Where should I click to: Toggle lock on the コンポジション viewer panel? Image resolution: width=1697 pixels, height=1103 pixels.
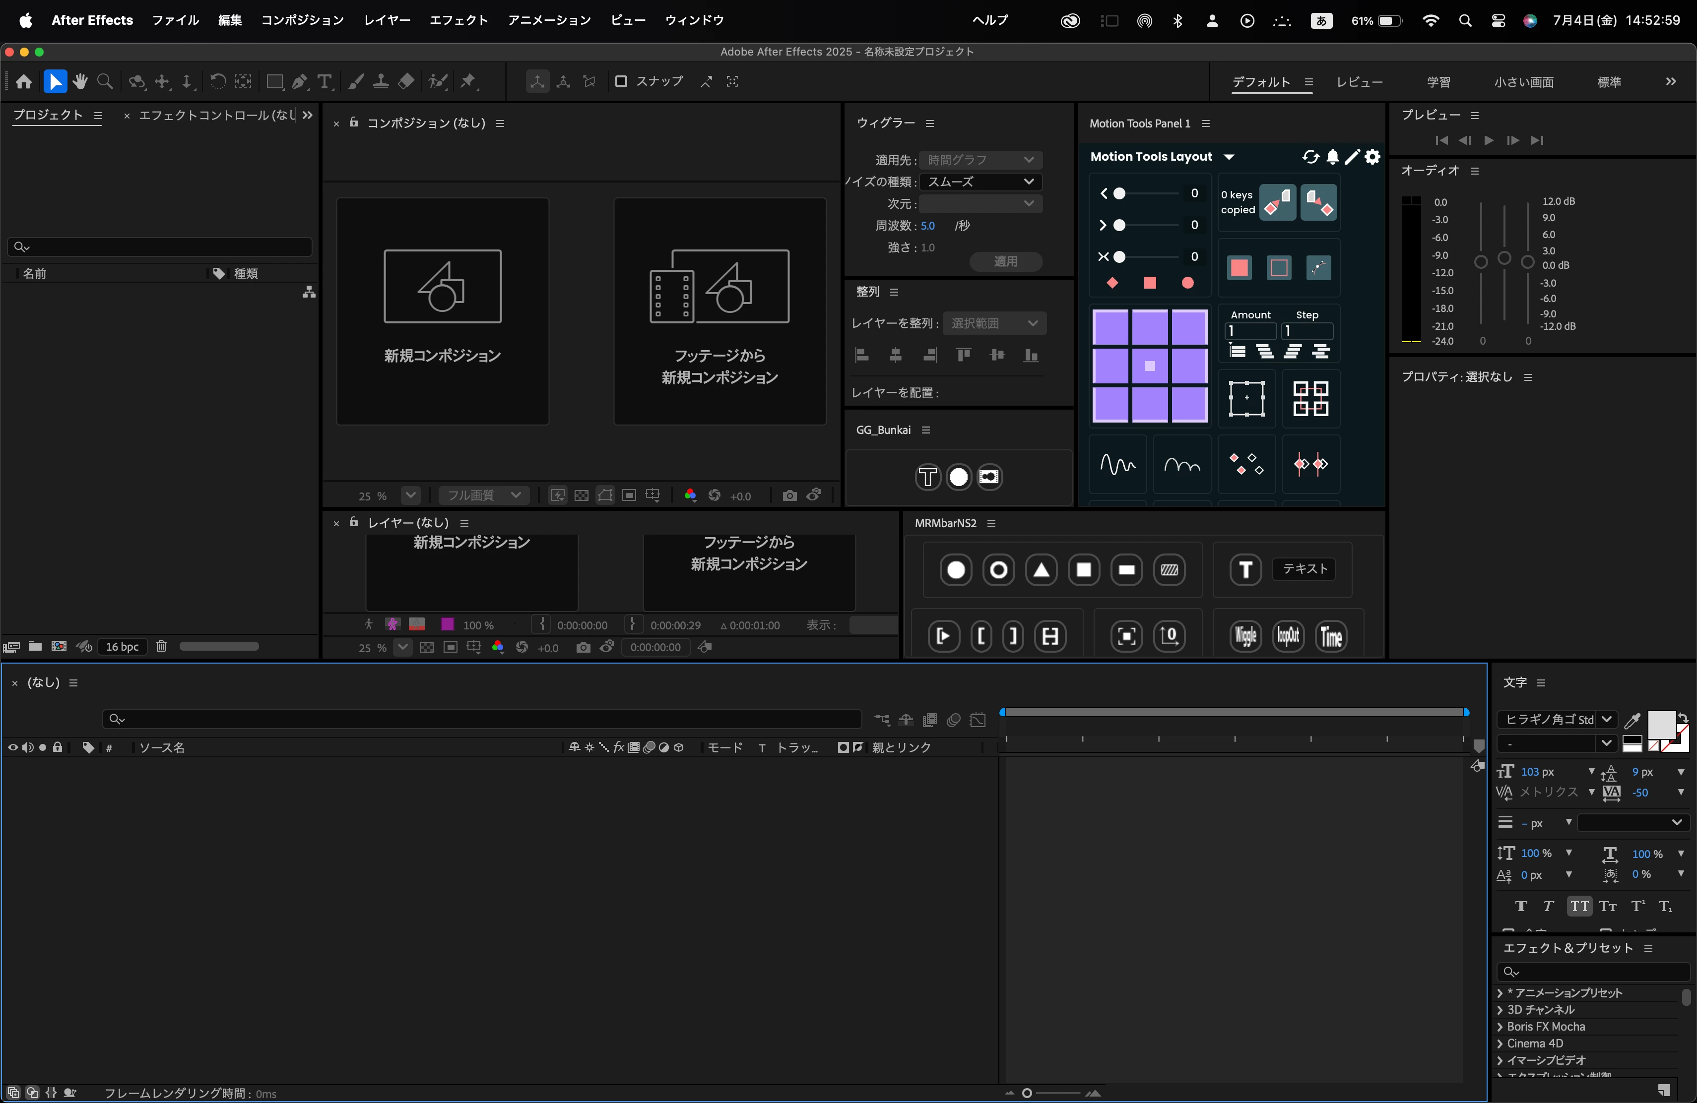pos(354,123)
